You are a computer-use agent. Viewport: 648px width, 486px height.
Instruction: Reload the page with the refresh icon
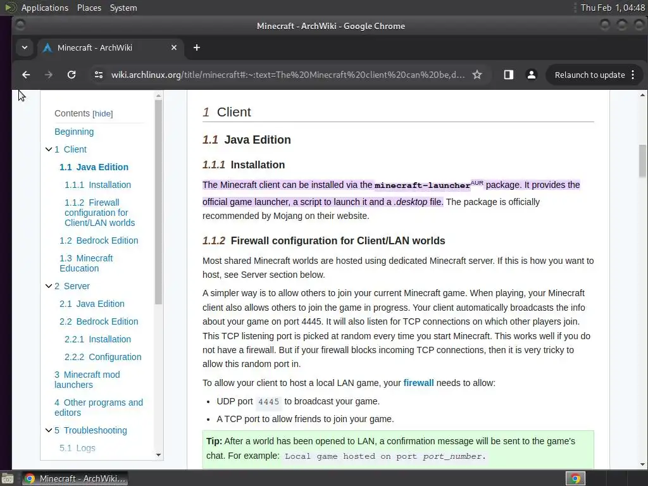(x=72, y=75)
